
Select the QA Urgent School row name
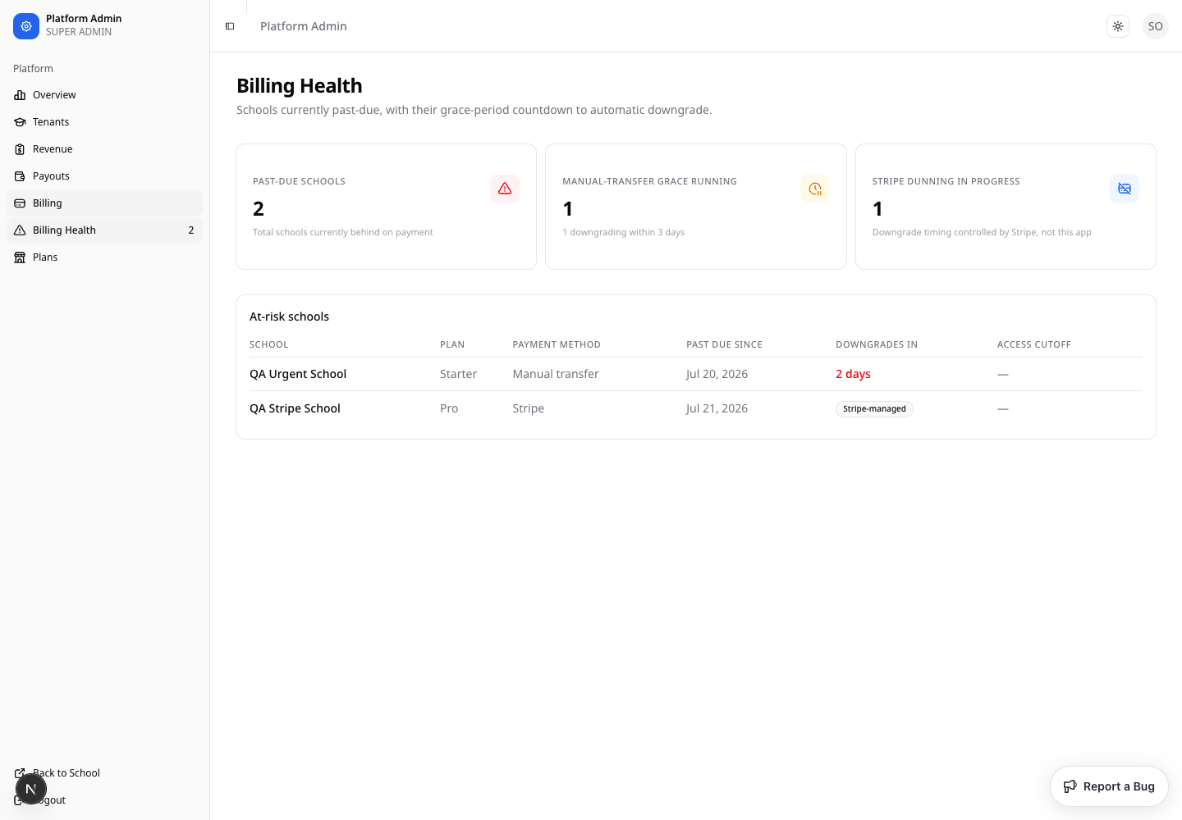(298, 374)
